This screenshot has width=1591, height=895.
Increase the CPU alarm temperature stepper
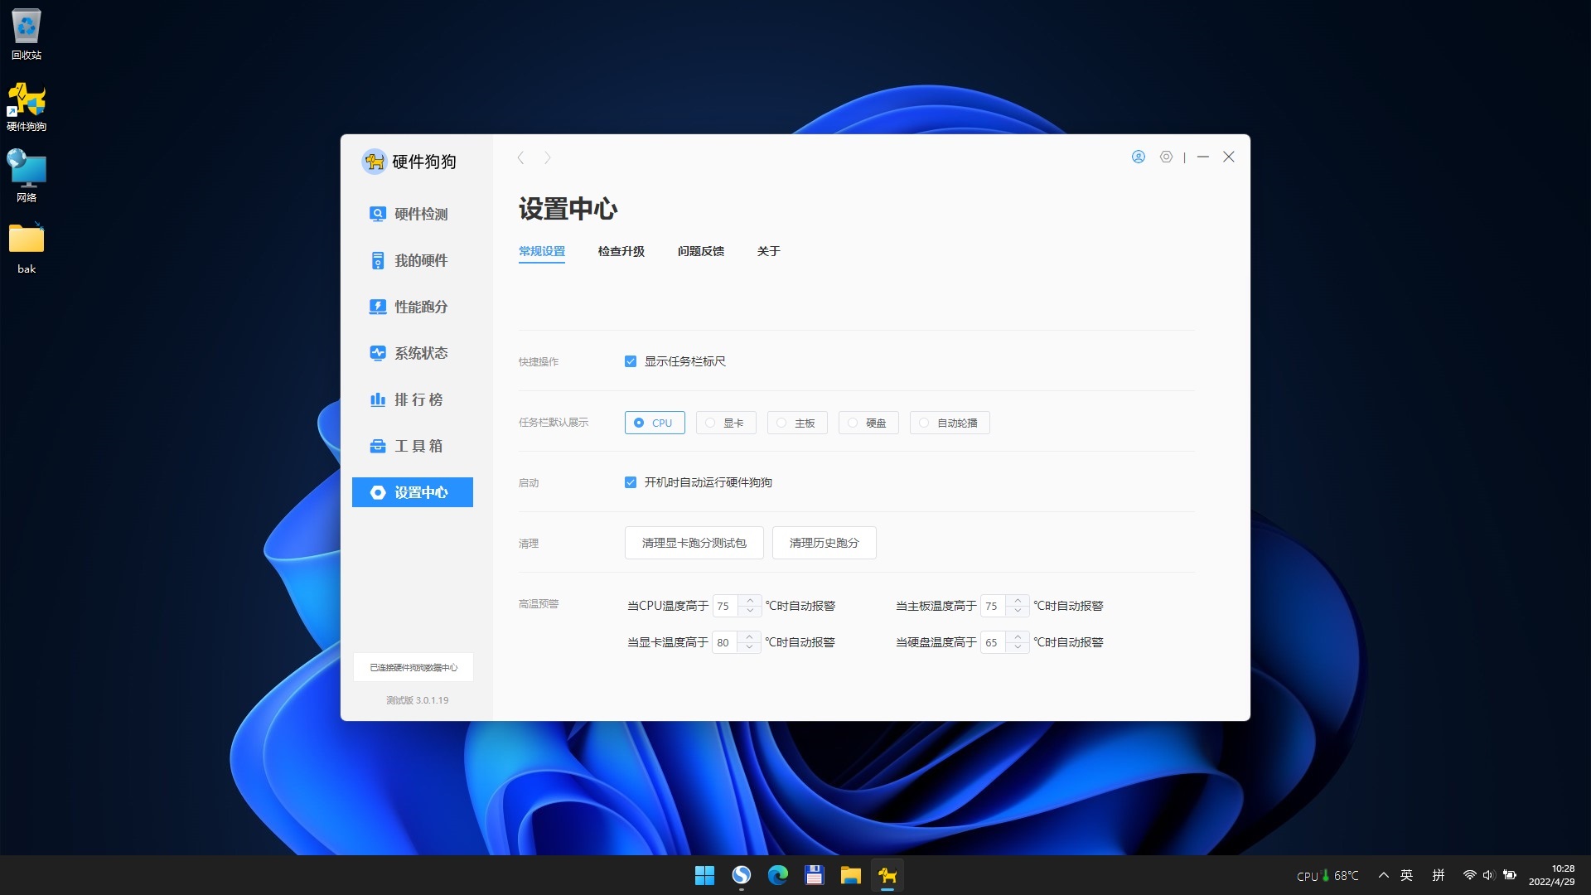pos(750,602)
